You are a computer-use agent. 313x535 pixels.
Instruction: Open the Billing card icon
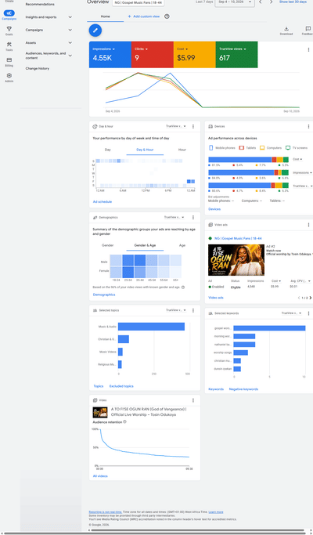coord(9,60)
